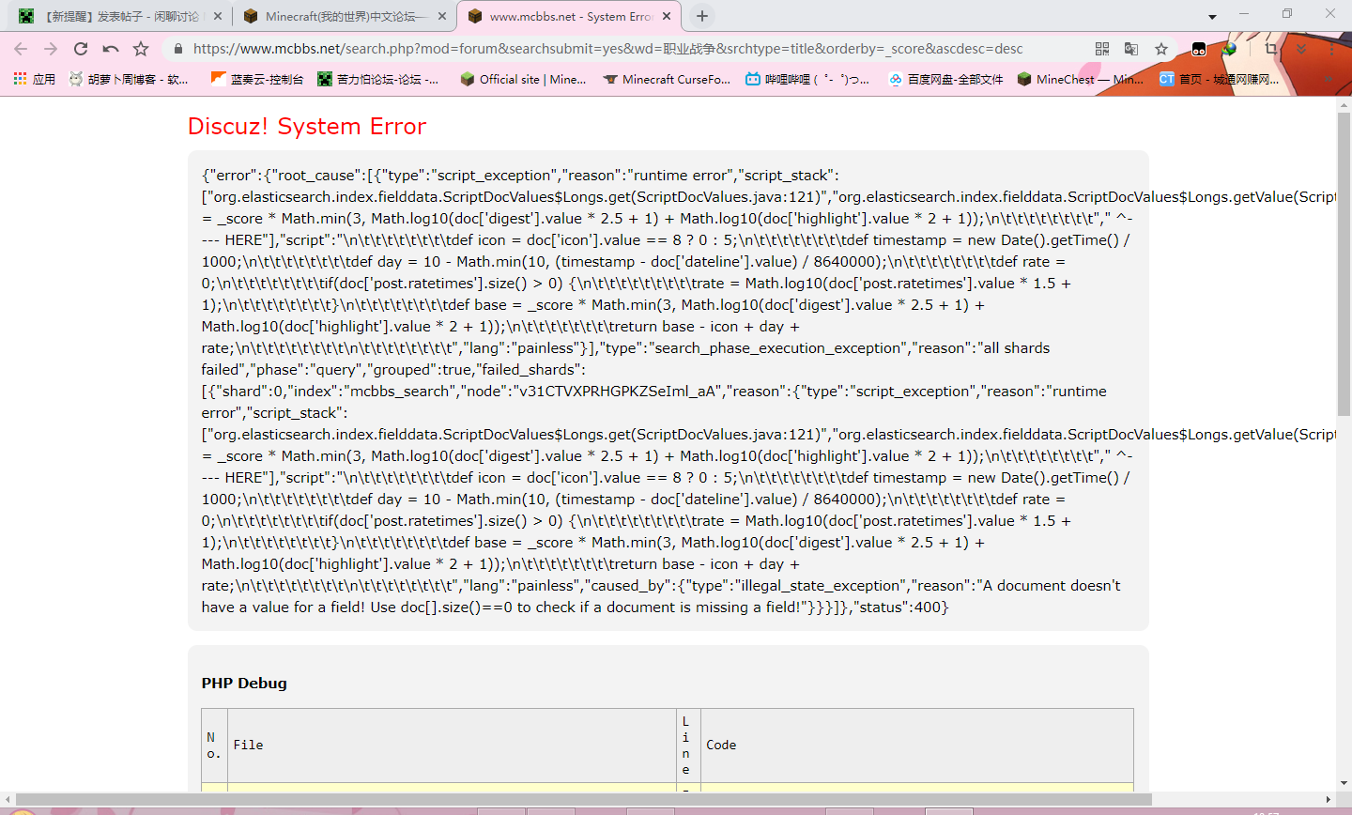Expand the bookmarks bar overflow chevron
The height and width of the screenshot is (815, 1352).
pyautogui.click(x=1330, y=80)
